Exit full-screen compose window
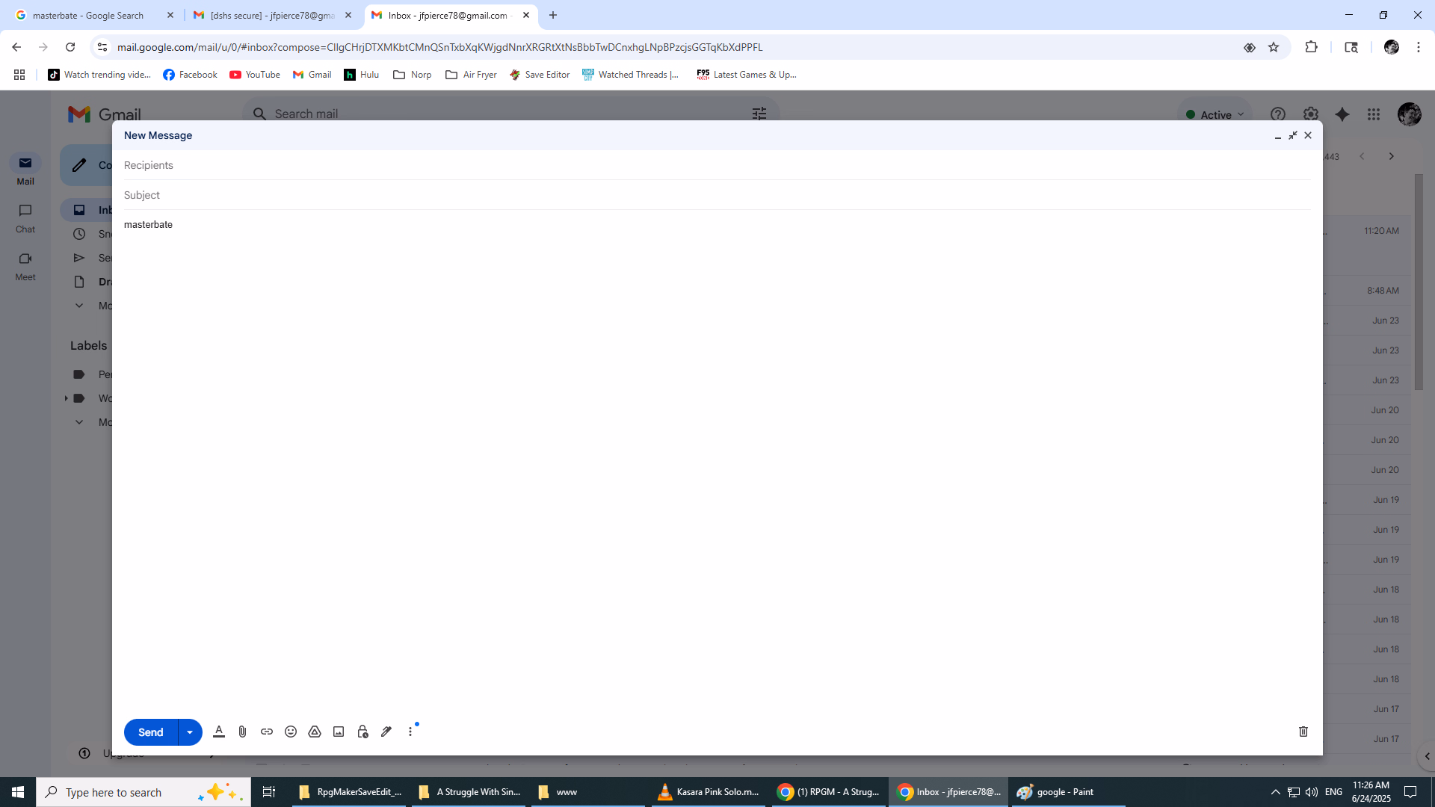1435x807 pixels. [x=1293, y=135]
